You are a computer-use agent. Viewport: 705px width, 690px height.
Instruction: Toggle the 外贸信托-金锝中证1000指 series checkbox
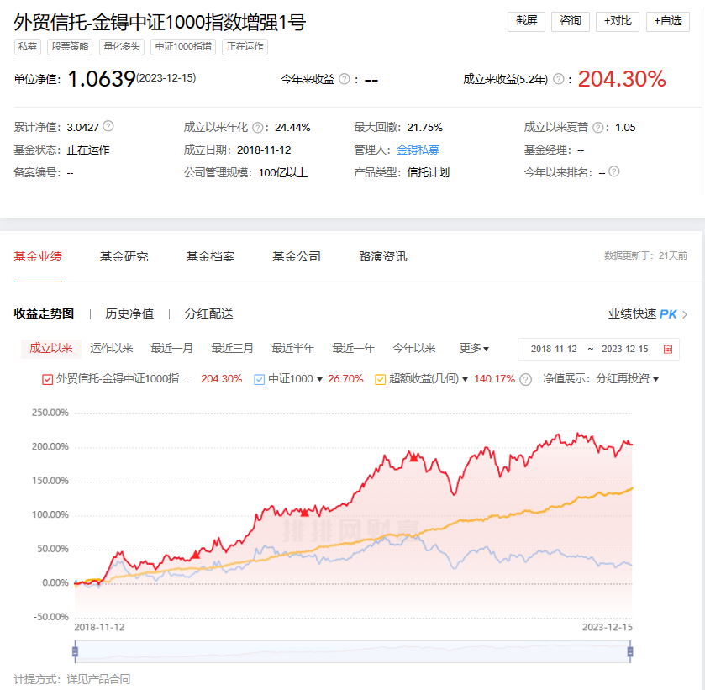(x=47, y=380)
